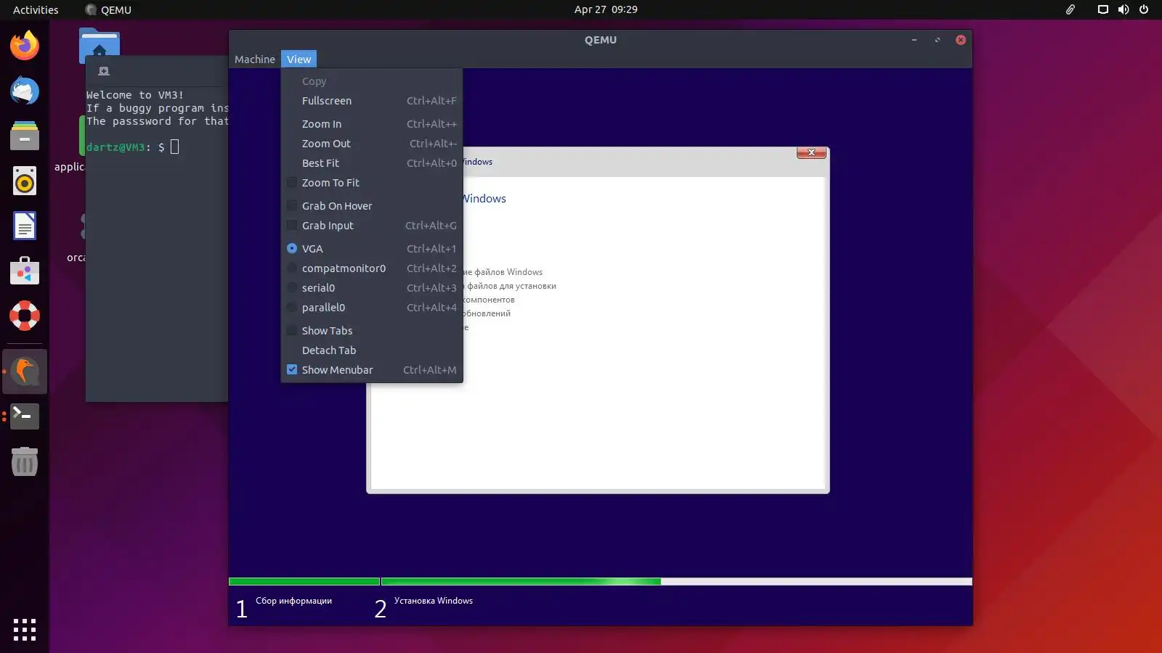This screenshot has height=653, width=1162.
Task: Switch to serial0 console
Action: coord(372,288)
